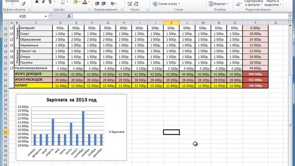The width and height of the screenshot is (295, 166).
Task: Open the Name Box dropdown arrow
Action: click(x=46, y=17)
